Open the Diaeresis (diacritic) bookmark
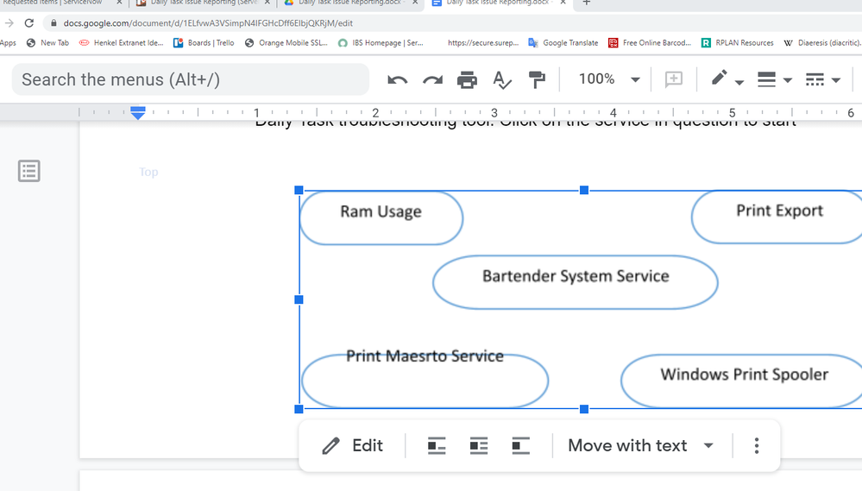The height and width of the screenshot is (491, 862). [822, 43]
